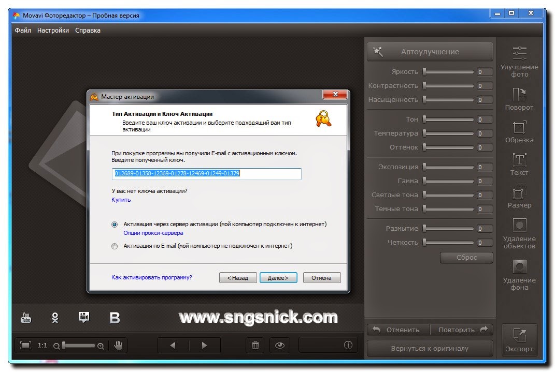
Task: Select the hand pan tool
Action: coord(118,345)
